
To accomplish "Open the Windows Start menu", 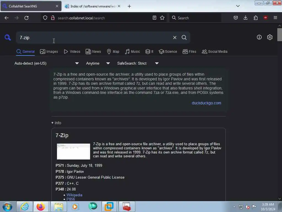I will click(x=7, y=206).
